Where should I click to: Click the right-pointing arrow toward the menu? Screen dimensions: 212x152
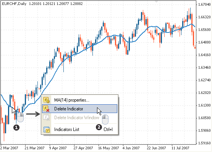33,114
